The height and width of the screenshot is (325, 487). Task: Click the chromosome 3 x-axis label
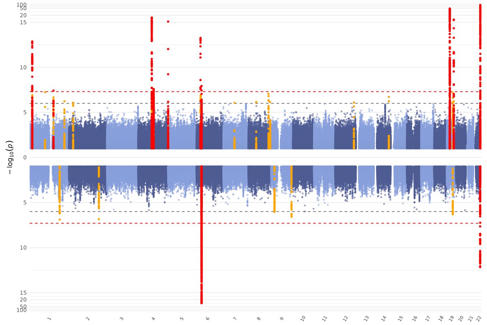pyautogui.click(x=122, y=319)
